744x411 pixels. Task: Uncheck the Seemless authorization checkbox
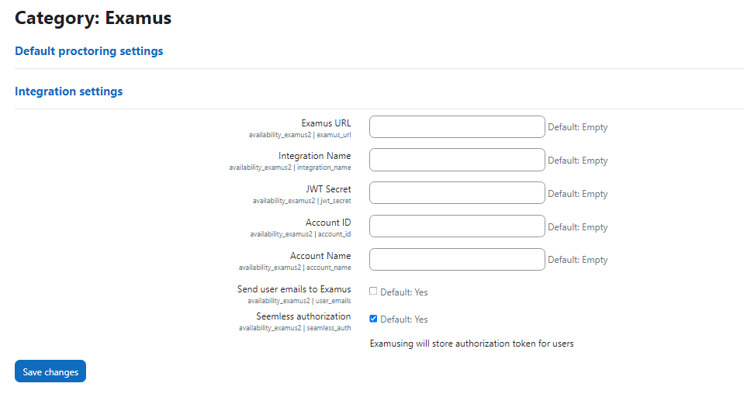(x=373, y=319)
